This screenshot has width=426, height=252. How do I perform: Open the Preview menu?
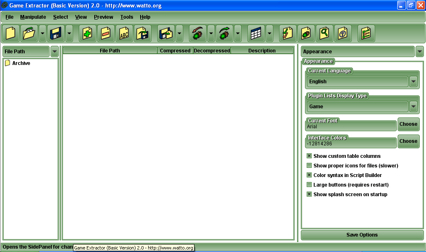pyautogui.click(x=103, y=17)
